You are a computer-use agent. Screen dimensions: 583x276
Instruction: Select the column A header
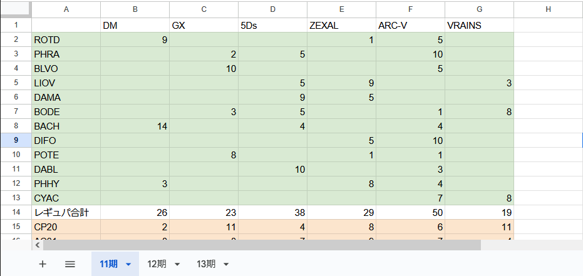66,9
